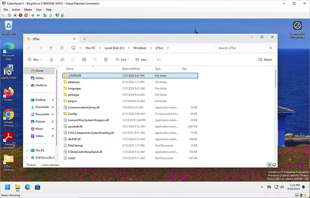The width and height of the screenshot is (310, 198).
Task: Switch to large thumbnails view toggle
Action: (274, 165)
